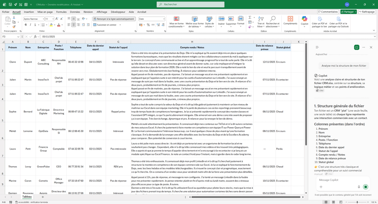Click the yellow fill color swatch
This screenshot has height=204, width=378.
(51, 25)
